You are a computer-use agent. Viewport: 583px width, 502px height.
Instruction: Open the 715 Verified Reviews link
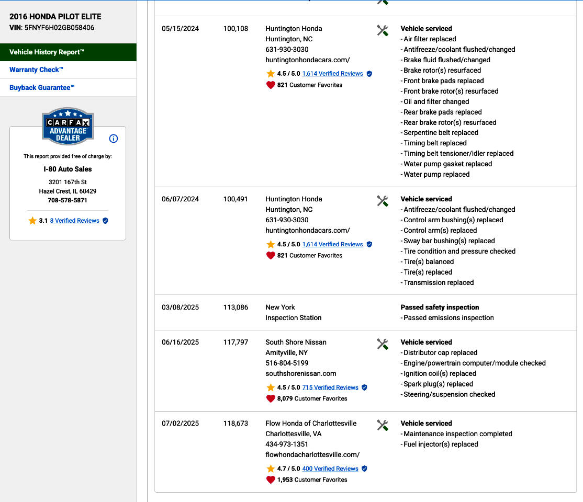click(x=330, y=387)
